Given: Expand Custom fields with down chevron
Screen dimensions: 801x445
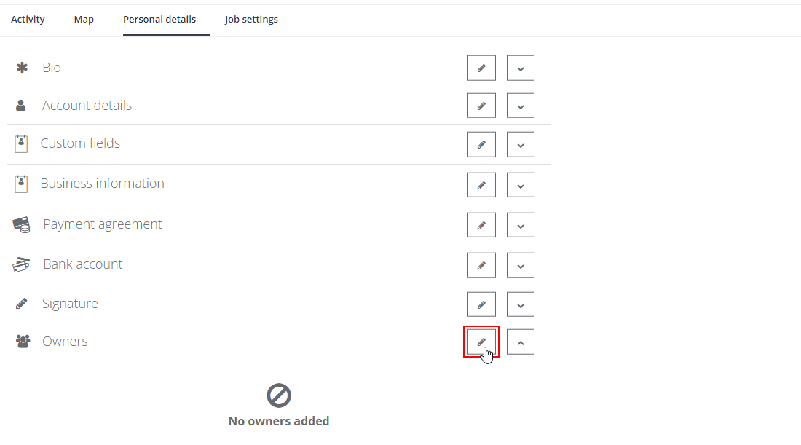Looking at the screenshot, I should (521, 145).
